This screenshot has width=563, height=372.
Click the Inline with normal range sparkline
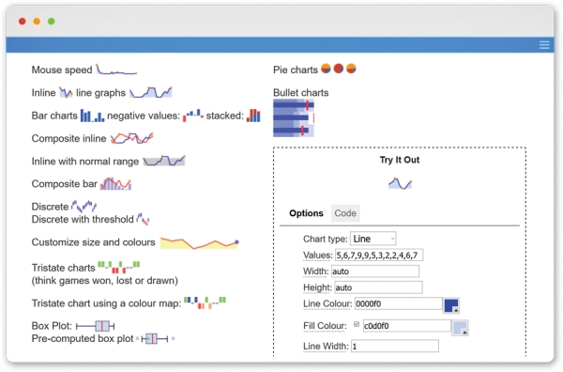point(164,161)
